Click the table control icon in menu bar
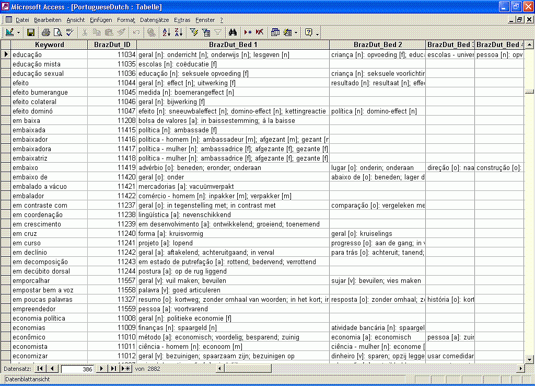Viewport: 535px width, 386px height. click(x=9, y=20)
